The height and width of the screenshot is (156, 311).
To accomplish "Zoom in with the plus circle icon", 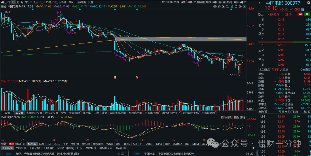I will point(240,7).
